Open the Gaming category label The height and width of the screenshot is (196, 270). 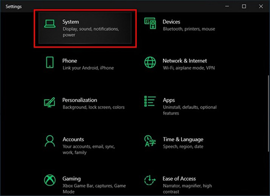71,178
